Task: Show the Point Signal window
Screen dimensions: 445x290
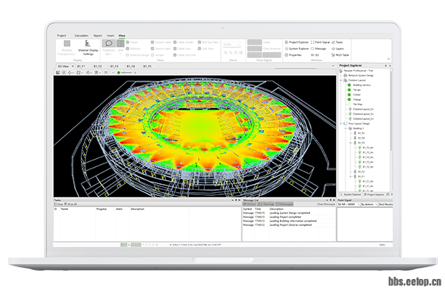Action: click(320, 42)
